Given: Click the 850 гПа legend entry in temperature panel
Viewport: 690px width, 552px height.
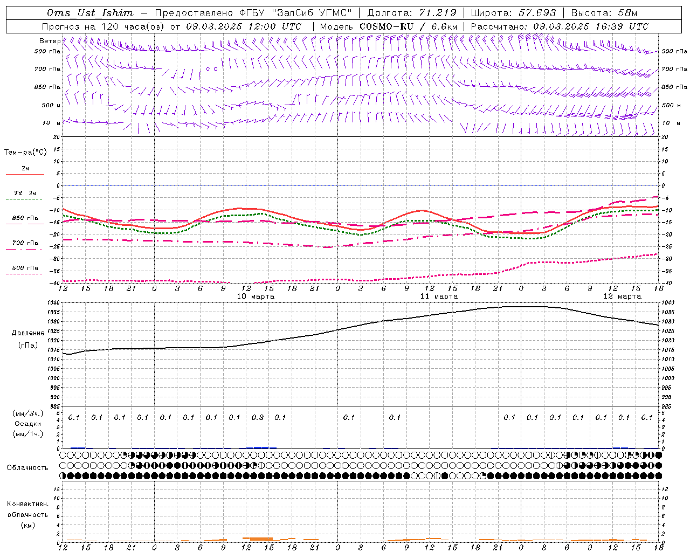Looking at the screenshot, I should coord(25,218).
